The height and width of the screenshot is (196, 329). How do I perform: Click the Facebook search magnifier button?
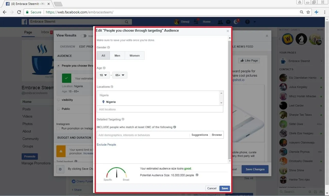coord(126,22)
